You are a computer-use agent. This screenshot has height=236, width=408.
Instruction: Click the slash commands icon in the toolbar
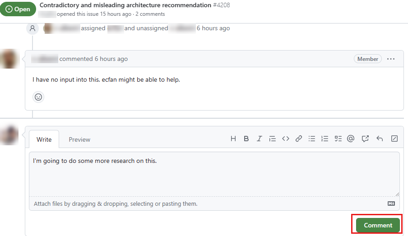pos(394,139)
